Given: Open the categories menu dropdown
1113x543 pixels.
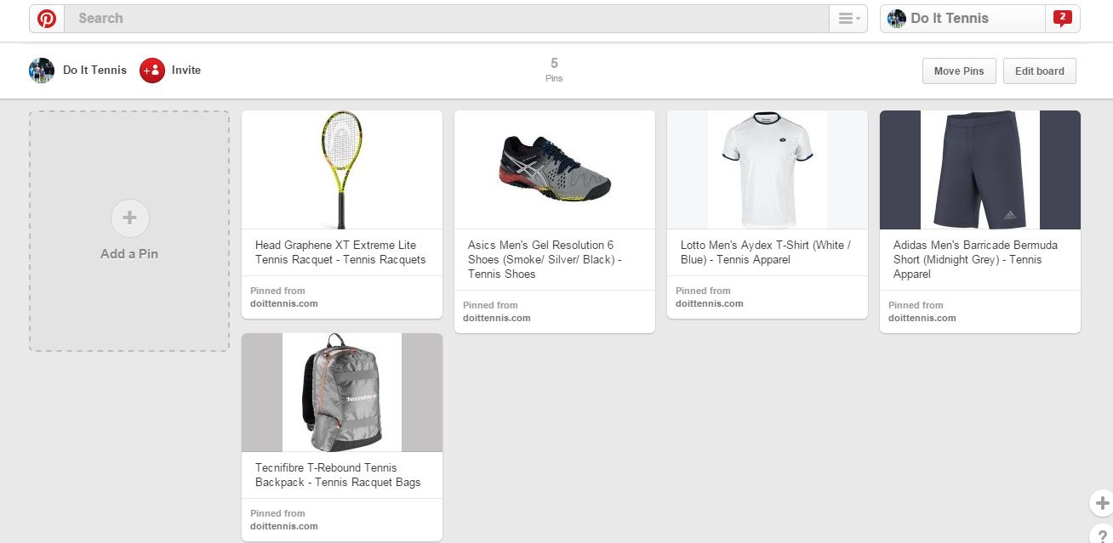Looking at the screenshot, I should tap(848, 19).
